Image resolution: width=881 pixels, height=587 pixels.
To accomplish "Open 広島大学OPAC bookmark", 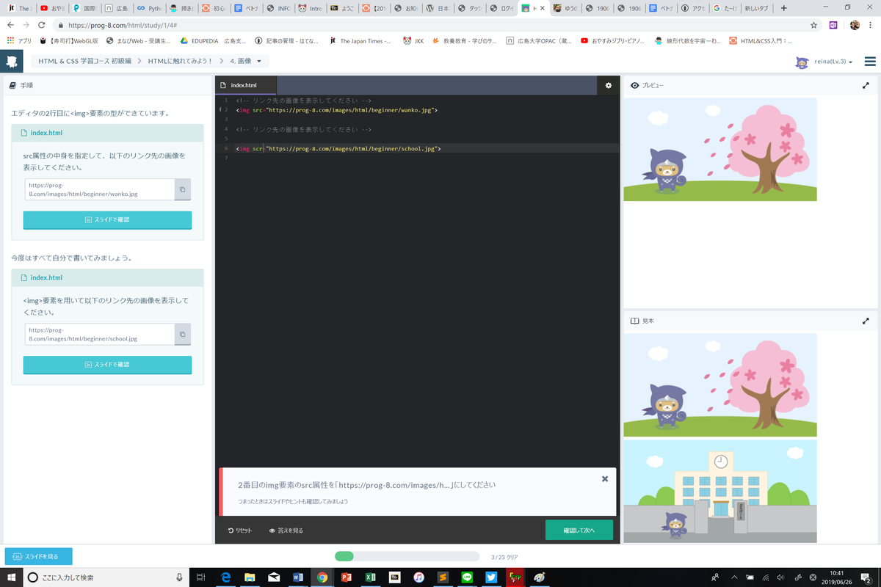I will pyautogui.click(x=538, y=41).
